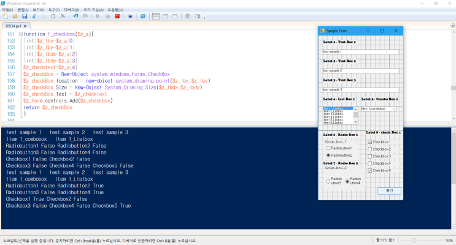
Task: Close the 30934.ps1 tab with its X
Action: tap(25, 26)
